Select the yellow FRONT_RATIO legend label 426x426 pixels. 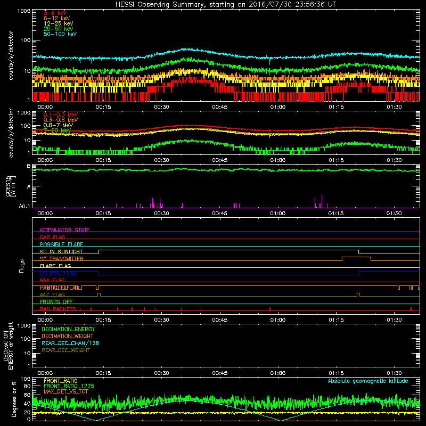pos(61,381)
